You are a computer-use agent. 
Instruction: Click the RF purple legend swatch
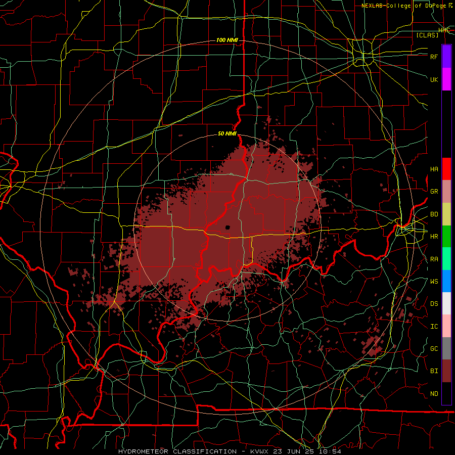[446, 57]
